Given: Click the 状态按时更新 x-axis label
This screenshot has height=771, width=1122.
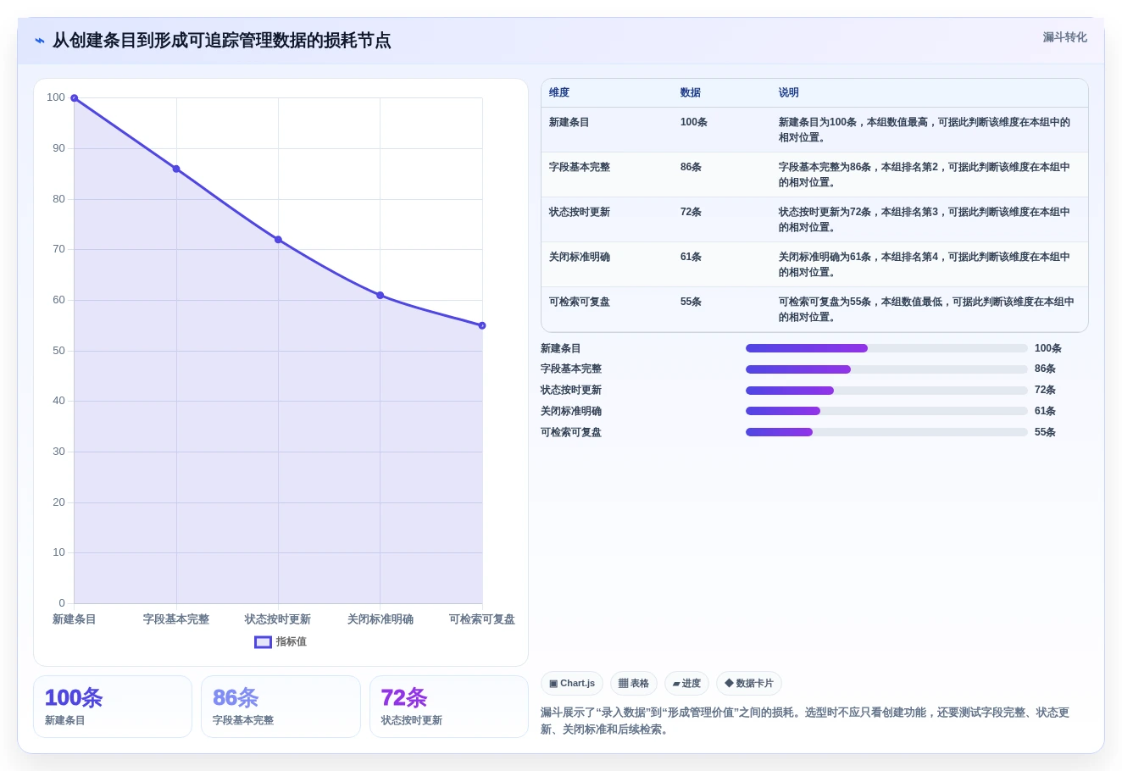Looking at the screenshot, I should coord(278,619).
